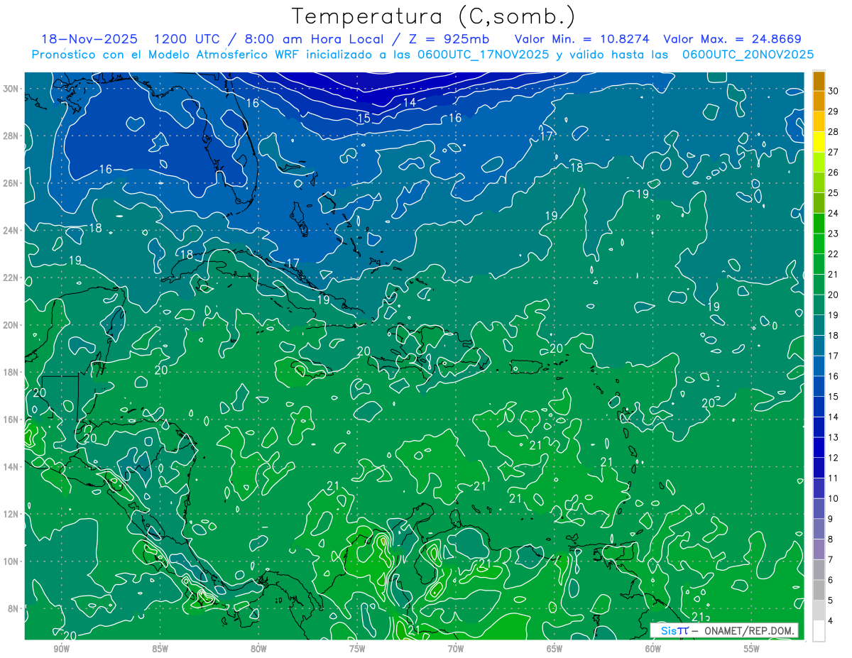Click the 30N latitude axis label

[x=12, y=89]
